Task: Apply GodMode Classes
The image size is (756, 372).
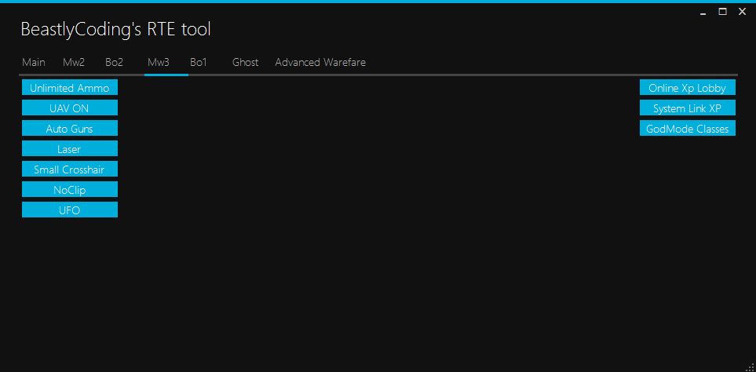Action: [x=687, y=129]
